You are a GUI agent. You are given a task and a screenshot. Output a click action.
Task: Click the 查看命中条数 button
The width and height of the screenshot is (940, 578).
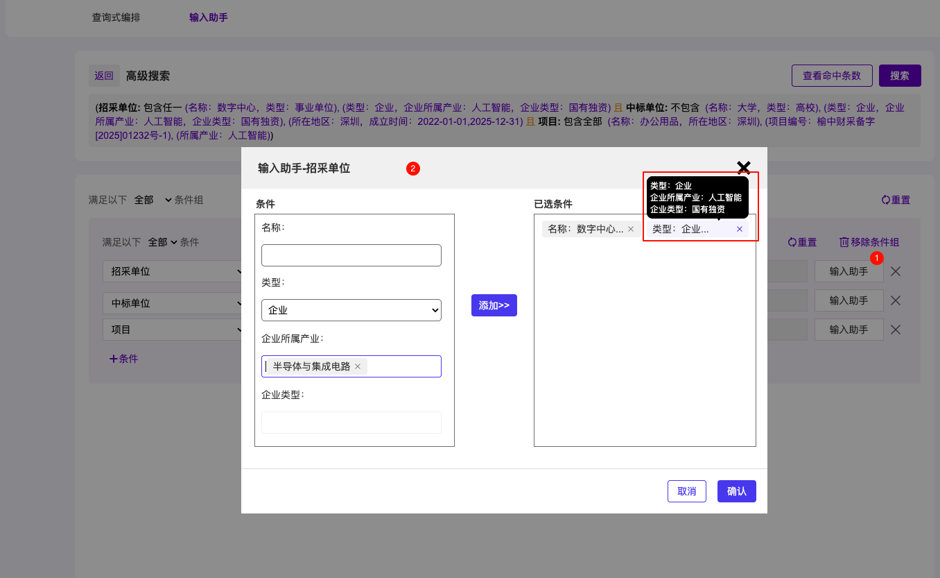[832, 76]
